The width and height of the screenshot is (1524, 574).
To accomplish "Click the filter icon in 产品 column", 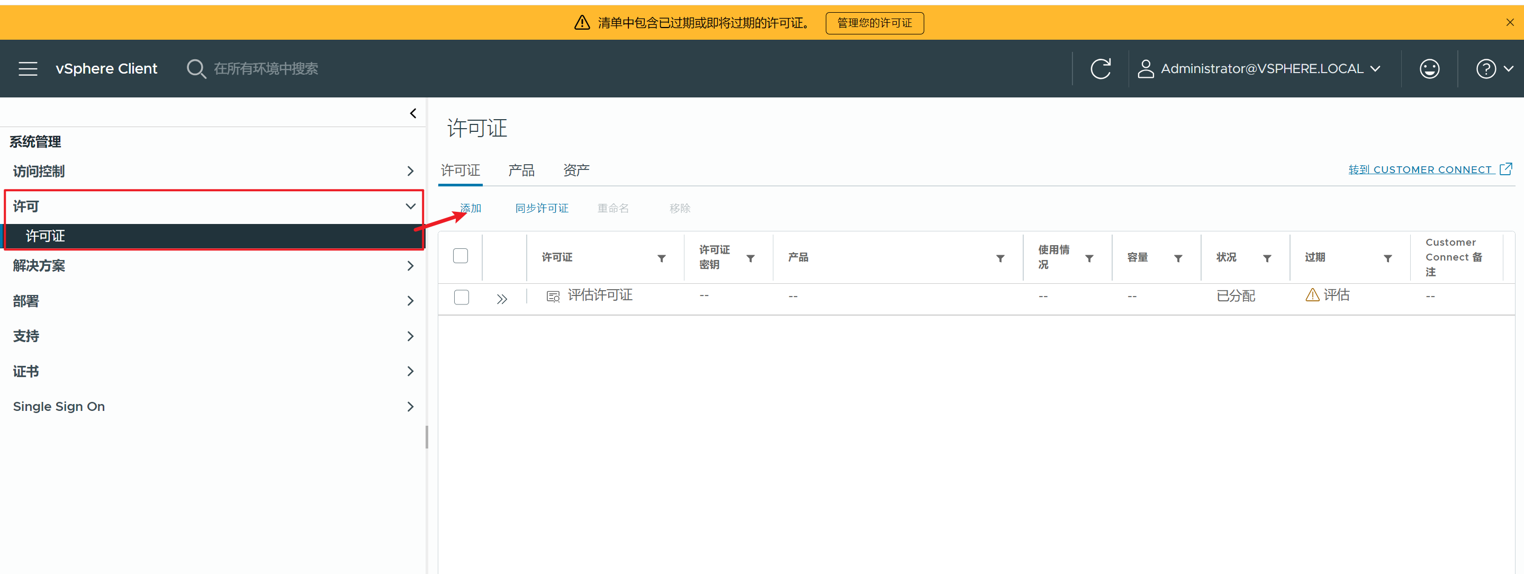I will point(1000,258).
